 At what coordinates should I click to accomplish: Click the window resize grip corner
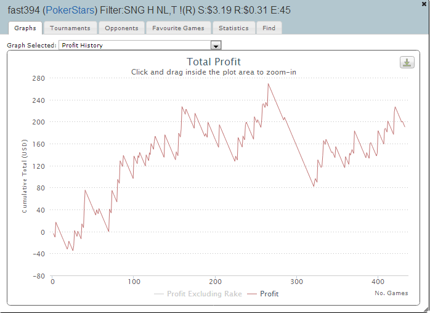(x=426, y=309)
